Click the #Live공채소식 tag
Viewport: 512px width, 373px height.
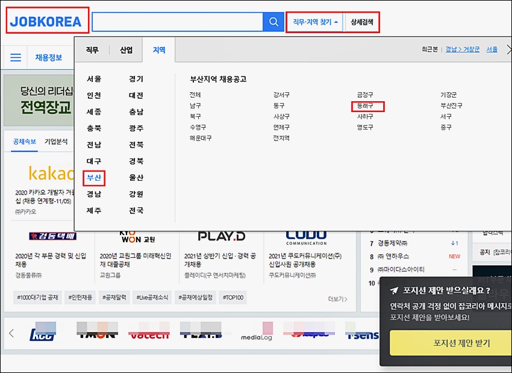pyautogui.click(x=152, y=298)
